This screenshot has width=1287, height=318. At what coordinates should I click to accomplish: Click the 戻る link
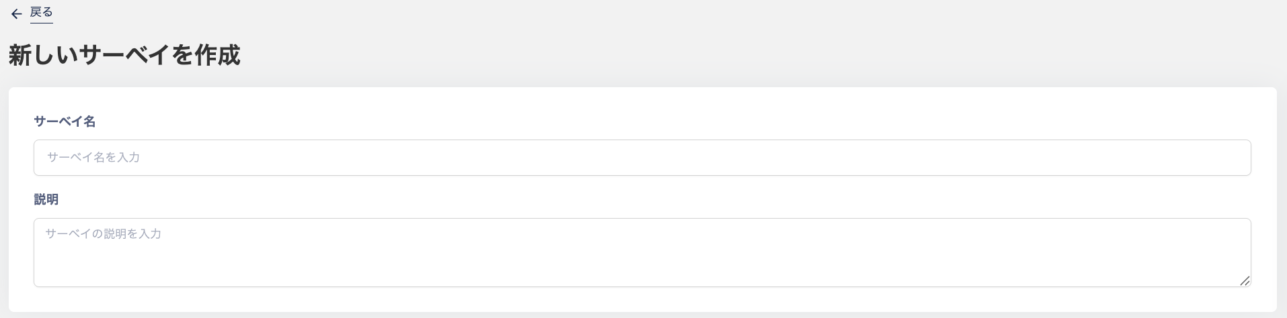(41, 13)
